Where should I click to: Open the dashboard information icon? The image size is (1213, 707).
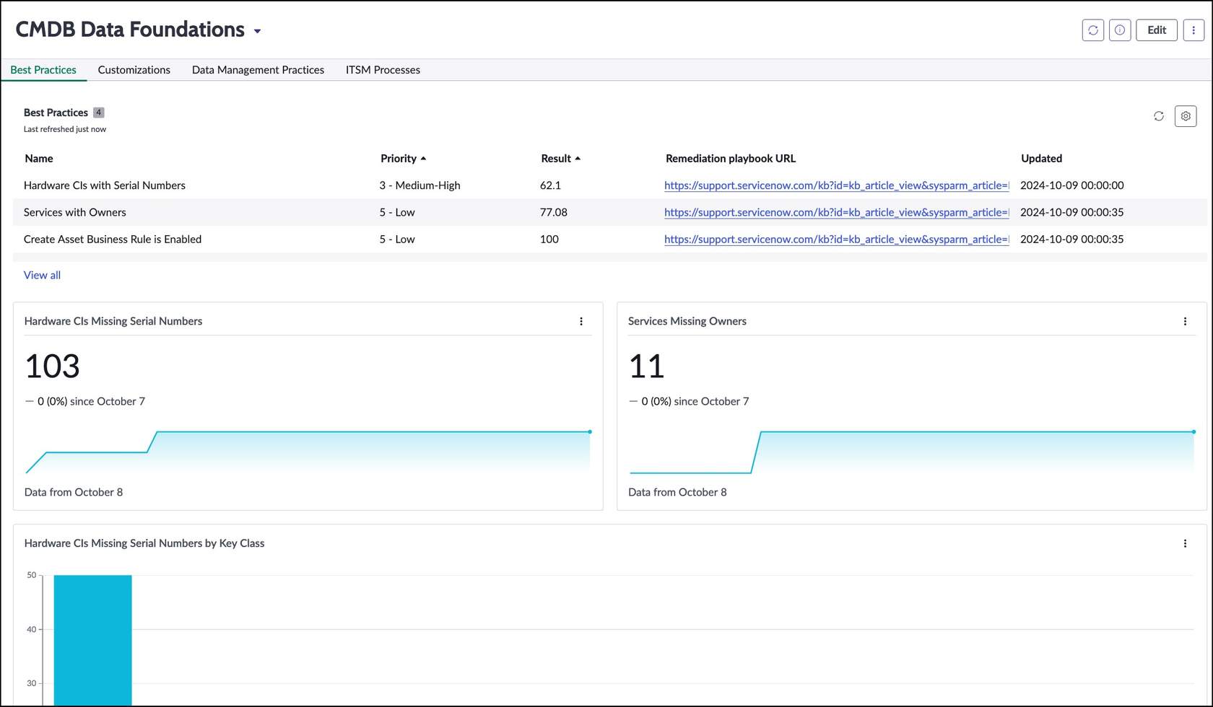point(1120,30)
